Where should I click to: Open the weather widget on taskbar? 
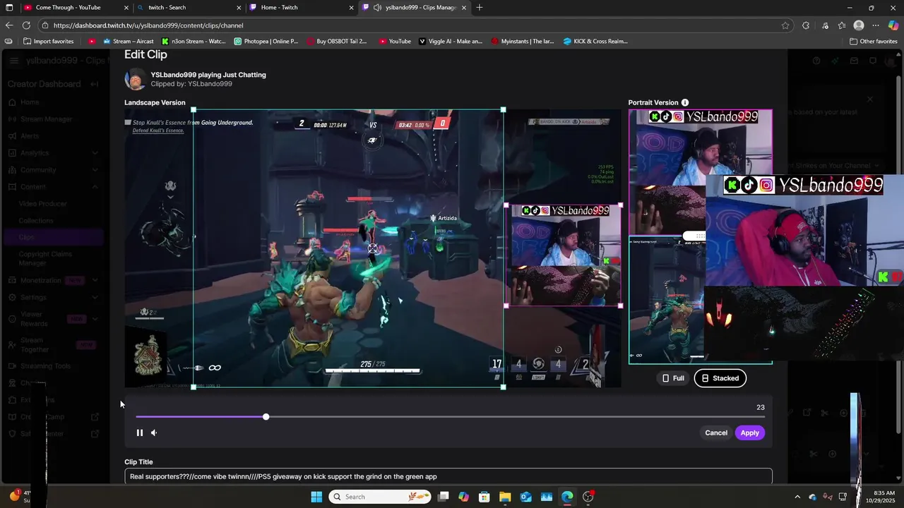21,497
